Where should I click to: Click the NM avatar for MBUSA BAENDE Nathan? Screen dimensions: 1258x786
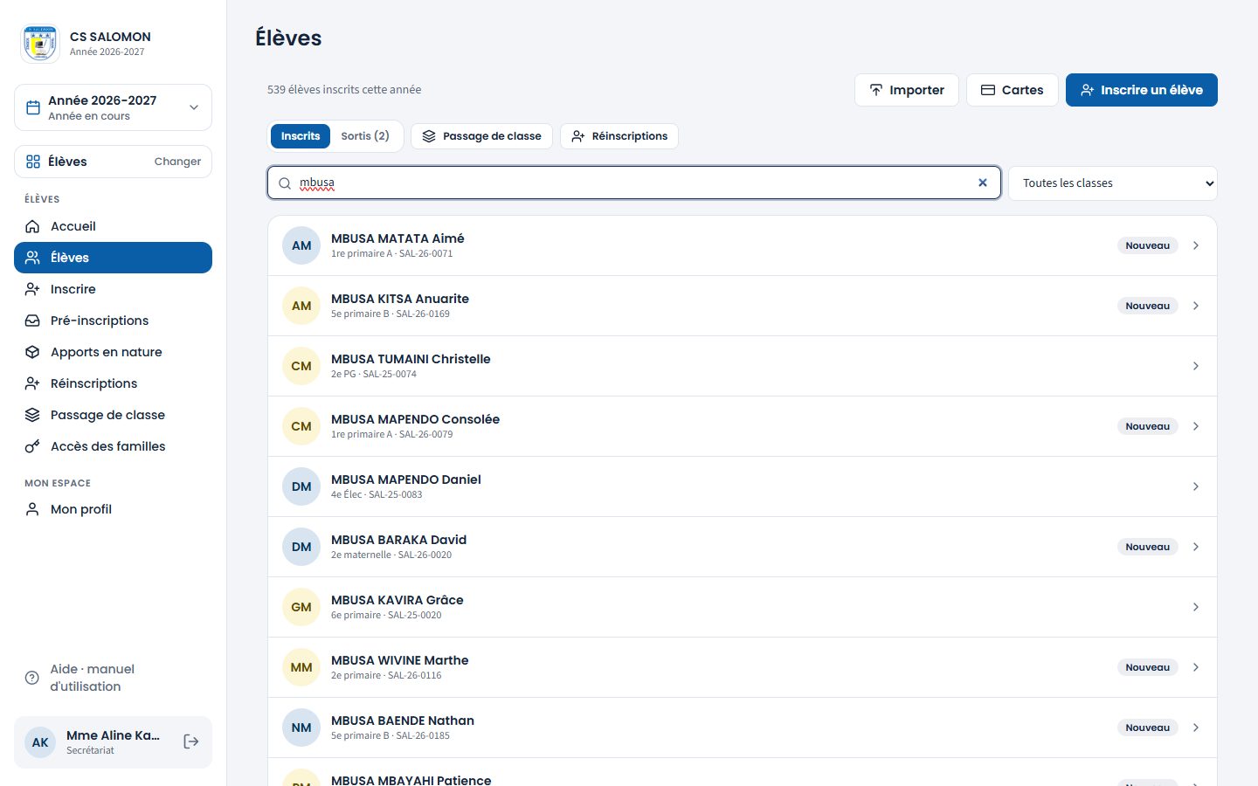tap(301, 727)
